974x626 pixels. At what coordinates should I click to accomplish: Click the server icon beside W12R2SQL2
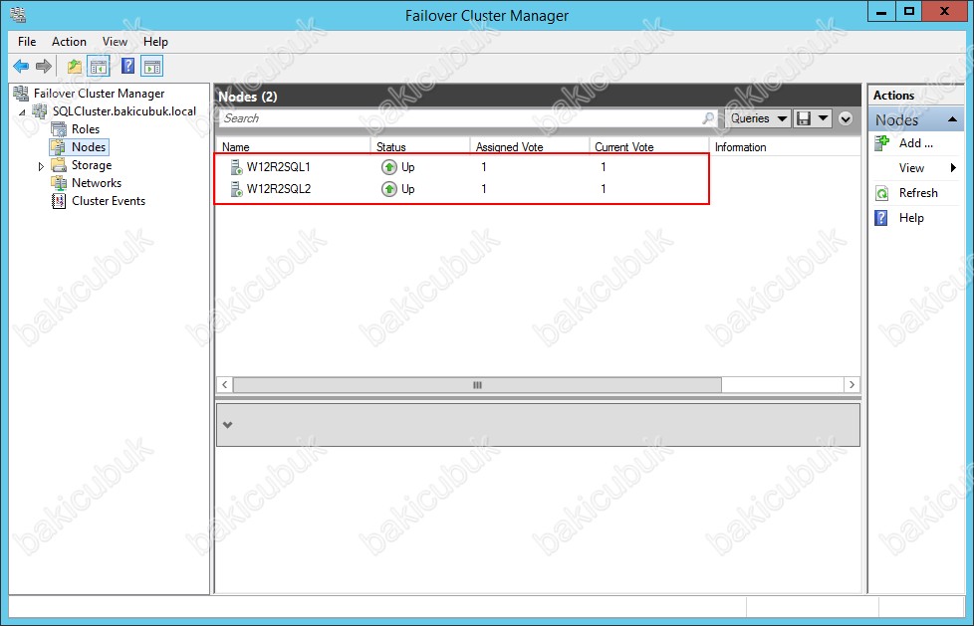pos(236,189)
